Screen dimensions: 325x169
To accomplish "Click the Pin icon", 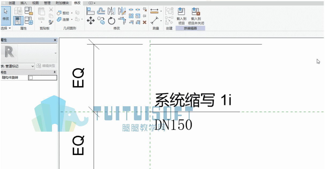I will point(145,16).
